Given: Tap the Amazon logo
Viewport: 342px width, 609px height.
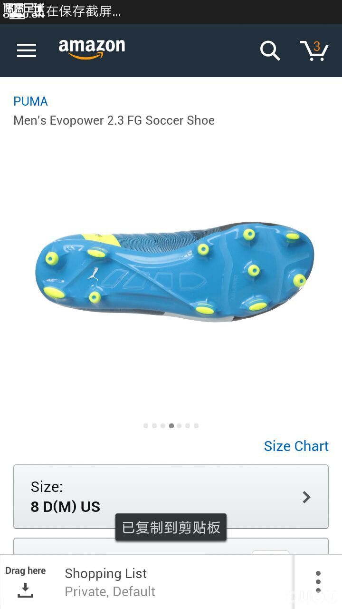Looking at the screenshot, I should (92, 49).
